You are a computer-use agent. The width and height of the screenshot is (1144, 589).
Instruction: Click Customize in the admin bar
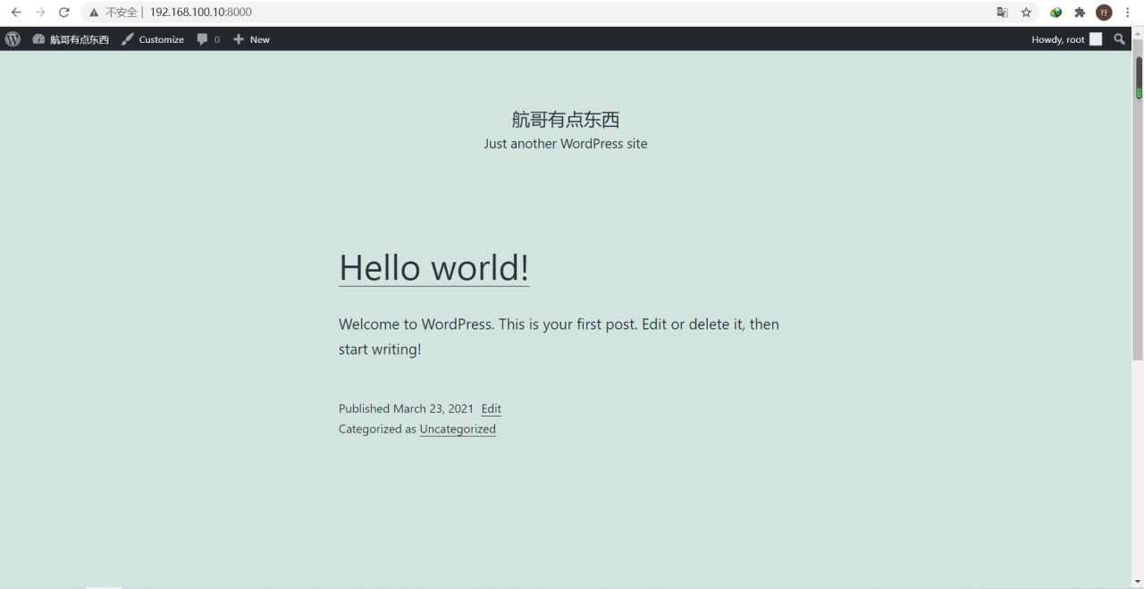click(x=153, y=39)
